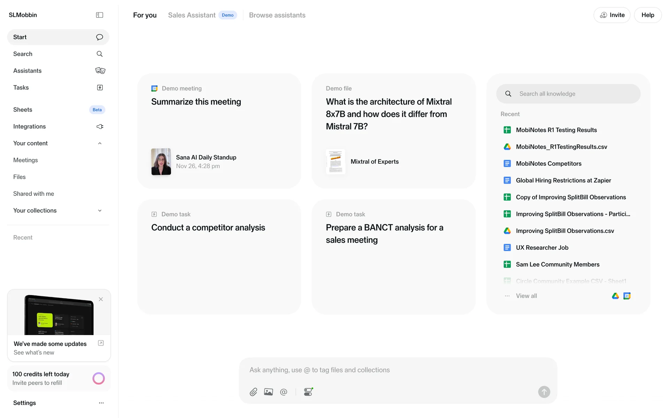669x418 pixels.
Task: Open the Assistants masks icon in the sidebar
Action: [x=100, y=71]
